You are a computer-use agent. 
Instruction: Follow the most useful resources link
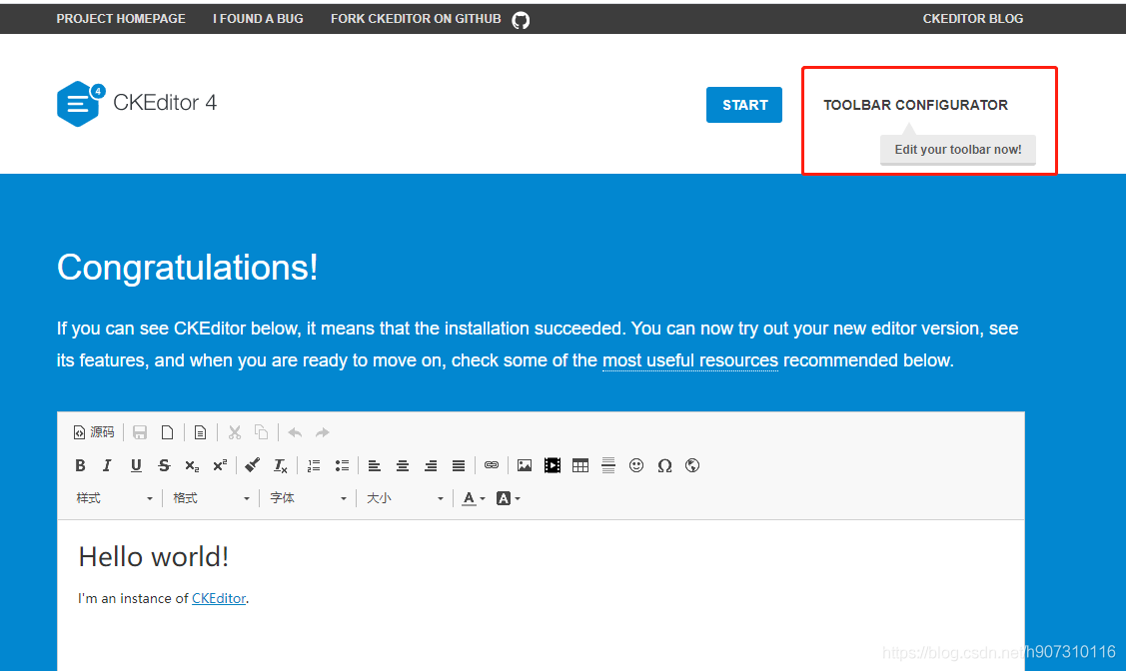[690, 360]
